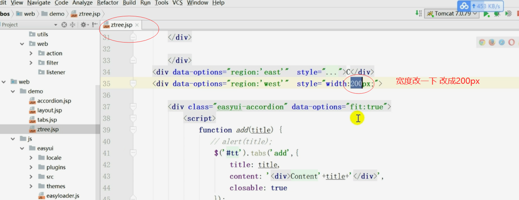Screen dimensions: 519x200
Task: Collapse the top-level web folder
Action: pos(4,82)
